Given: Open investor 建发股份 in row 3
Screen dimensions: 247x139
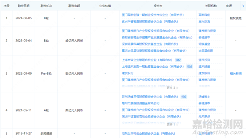Looking at the screenshot, I should click(x=127, y=74).
